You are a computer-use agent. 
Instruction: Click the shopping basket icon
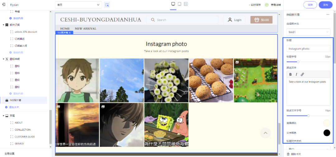(256, 20)
